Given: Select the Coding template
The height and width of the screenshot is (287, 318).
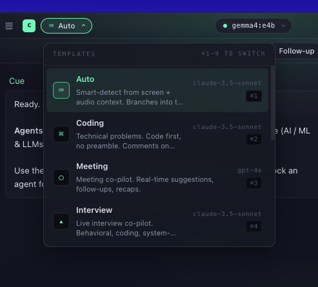Looking at the screenshot, I should pyautogui.click(x=157, y=134).
